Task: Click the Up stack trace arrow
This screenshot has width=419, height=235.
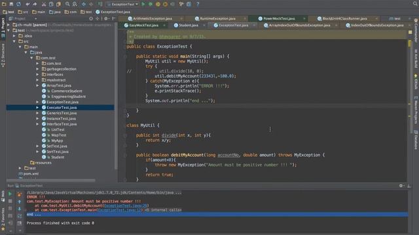Action: click(20, 202)
